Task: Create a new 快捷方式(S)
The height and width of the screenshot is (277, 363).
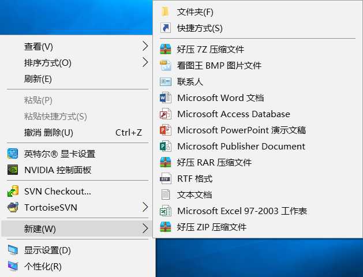Action: (257, 28)
